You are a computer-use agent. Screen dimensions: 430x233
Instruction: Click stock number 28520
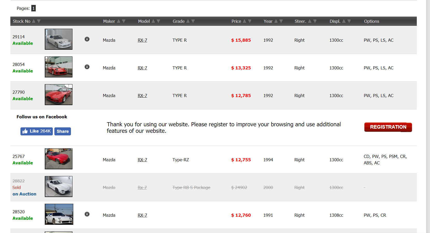click(19, 212)
